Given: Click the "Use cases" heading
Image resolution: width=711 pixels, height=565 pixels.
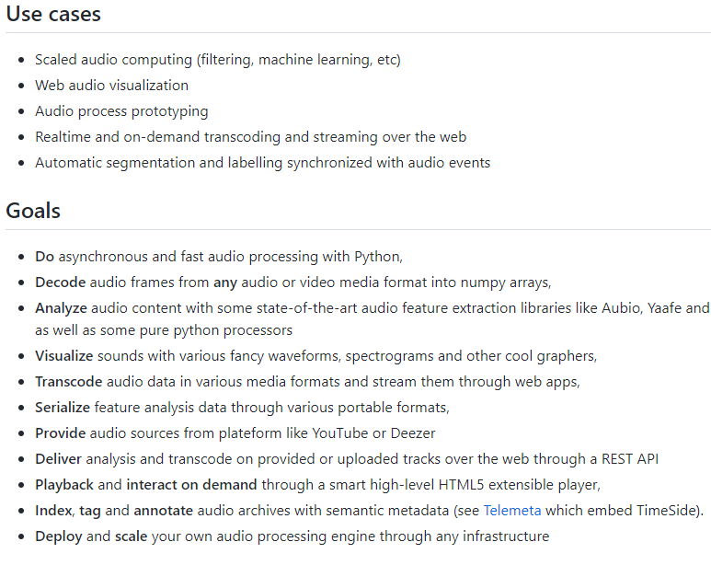Looking at the screenshot, I should coord(53,15).
